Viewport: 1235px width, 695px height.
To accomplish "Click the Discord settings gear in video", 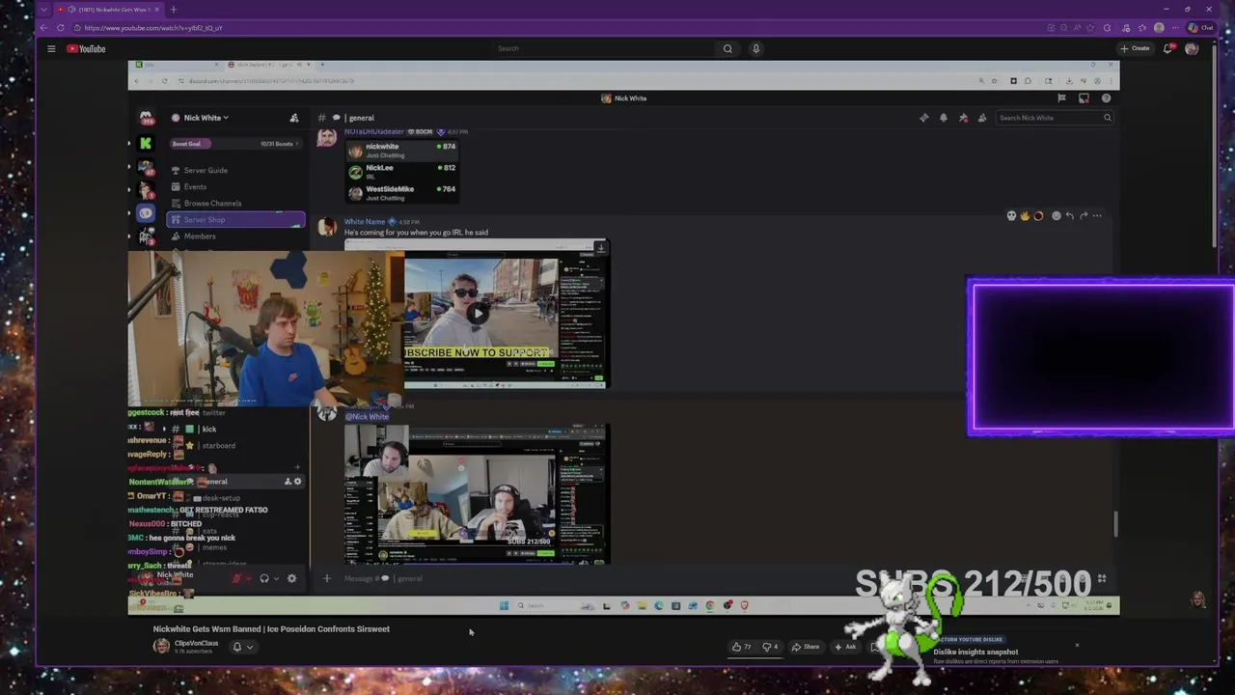I will point(291,578).
